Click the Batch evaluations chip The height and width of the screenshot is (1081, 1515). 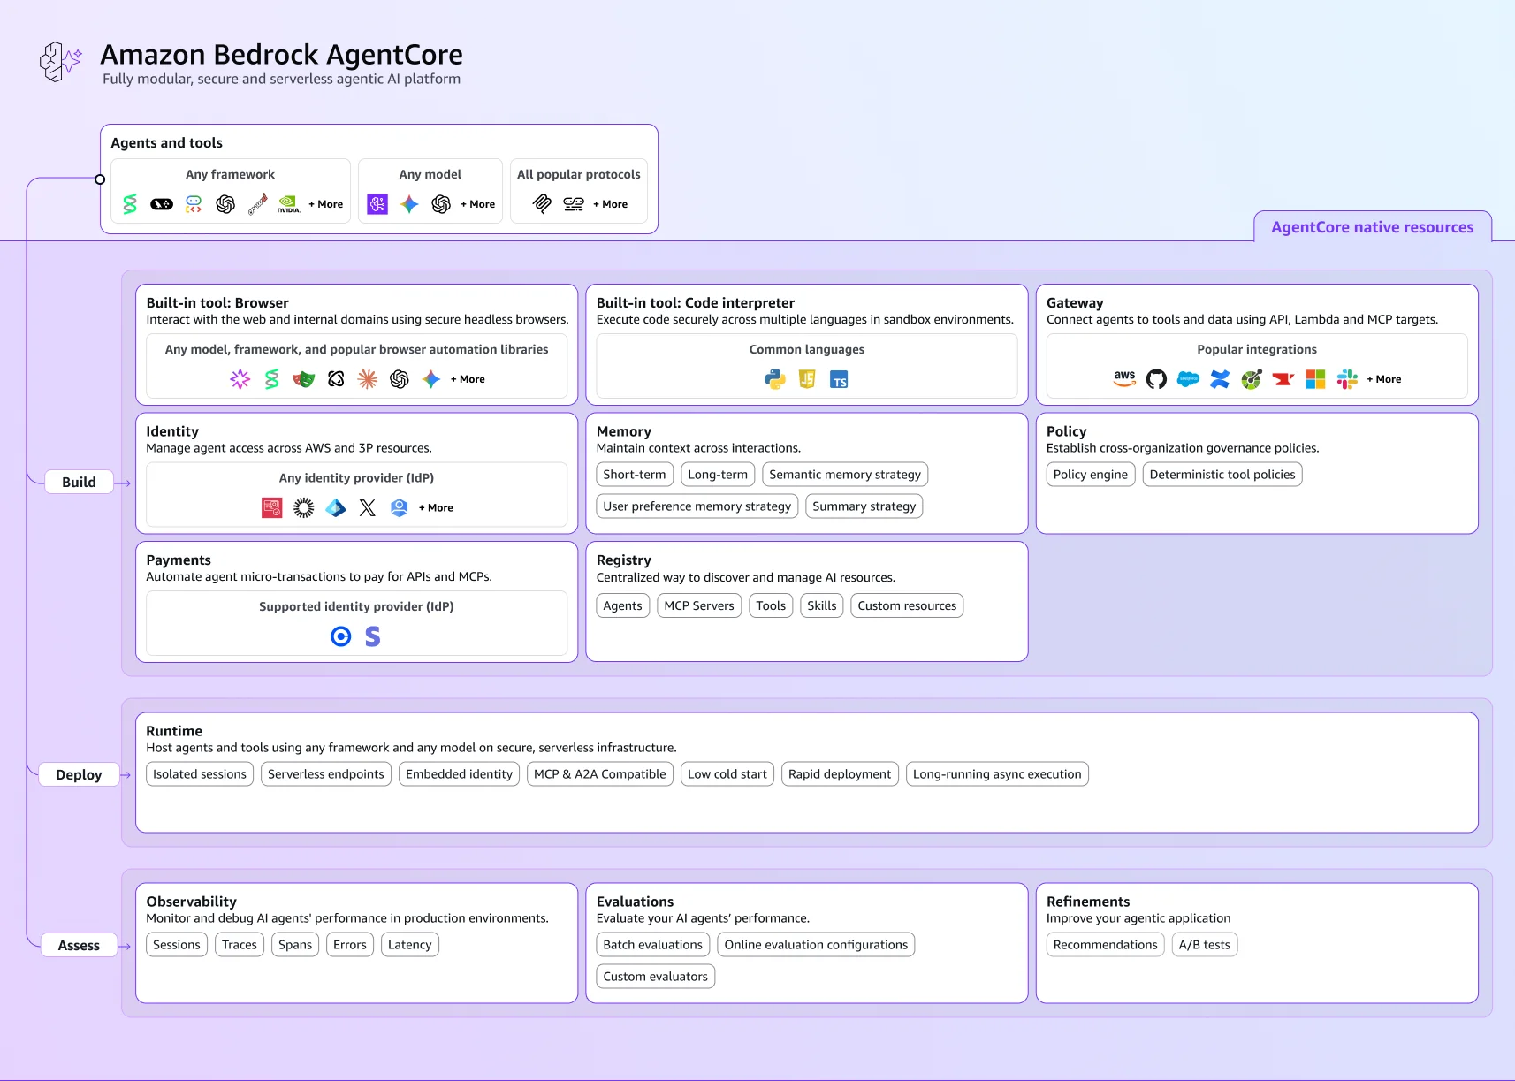[x=653, y=945]
